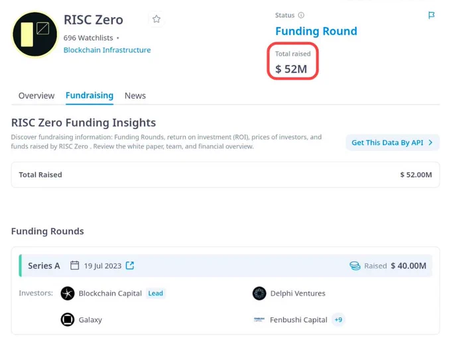Open Delphi Ventures investor logo
This screenshot has height=337, width=451.
(x=259, y=293)
